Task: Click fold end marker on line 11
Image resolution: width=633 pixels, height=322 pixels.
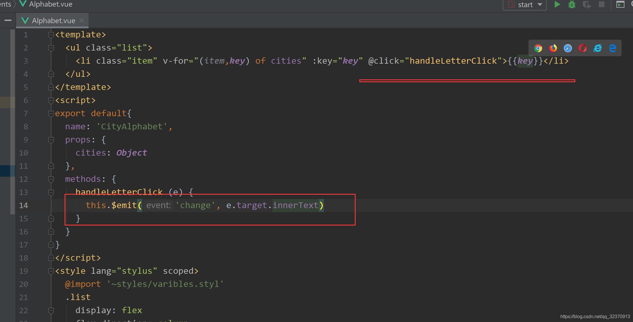Action: [51, 166]
